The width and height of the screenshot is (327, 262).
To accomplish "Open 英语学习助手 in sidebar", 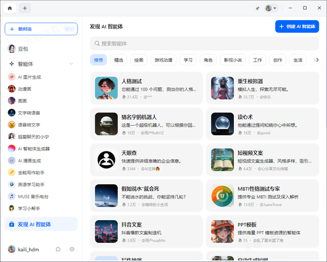I will point(32,184).
